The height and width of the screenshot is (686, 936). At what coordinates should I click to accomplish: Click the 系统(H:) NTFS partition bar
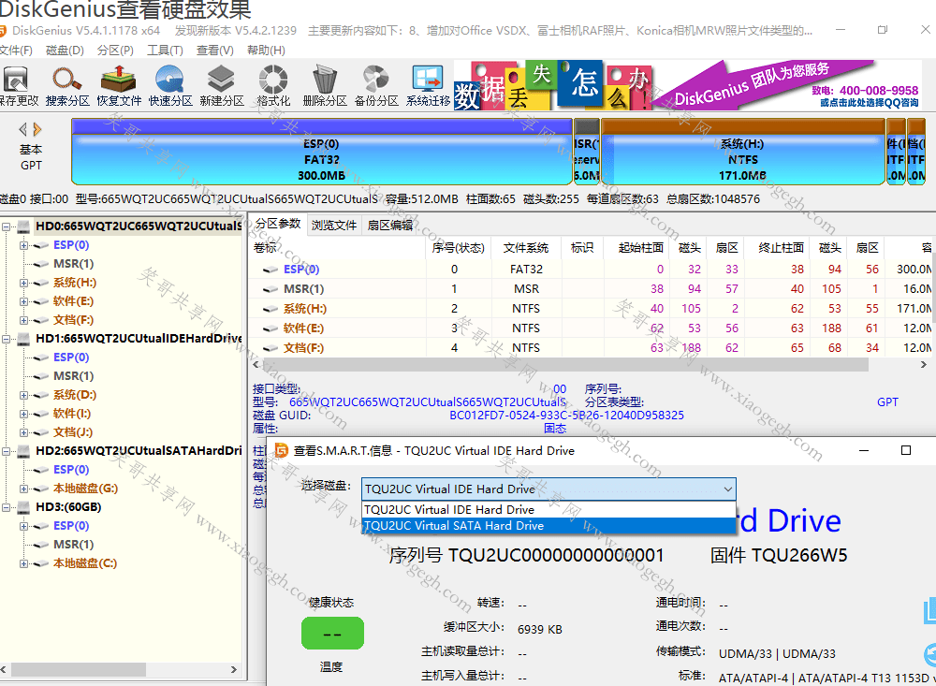tap(742, 152)
